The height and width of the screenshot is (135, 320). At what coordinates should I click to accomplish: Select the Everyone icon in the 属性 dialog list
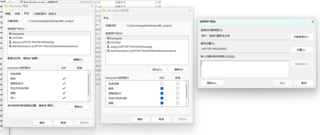pos(10,34)
